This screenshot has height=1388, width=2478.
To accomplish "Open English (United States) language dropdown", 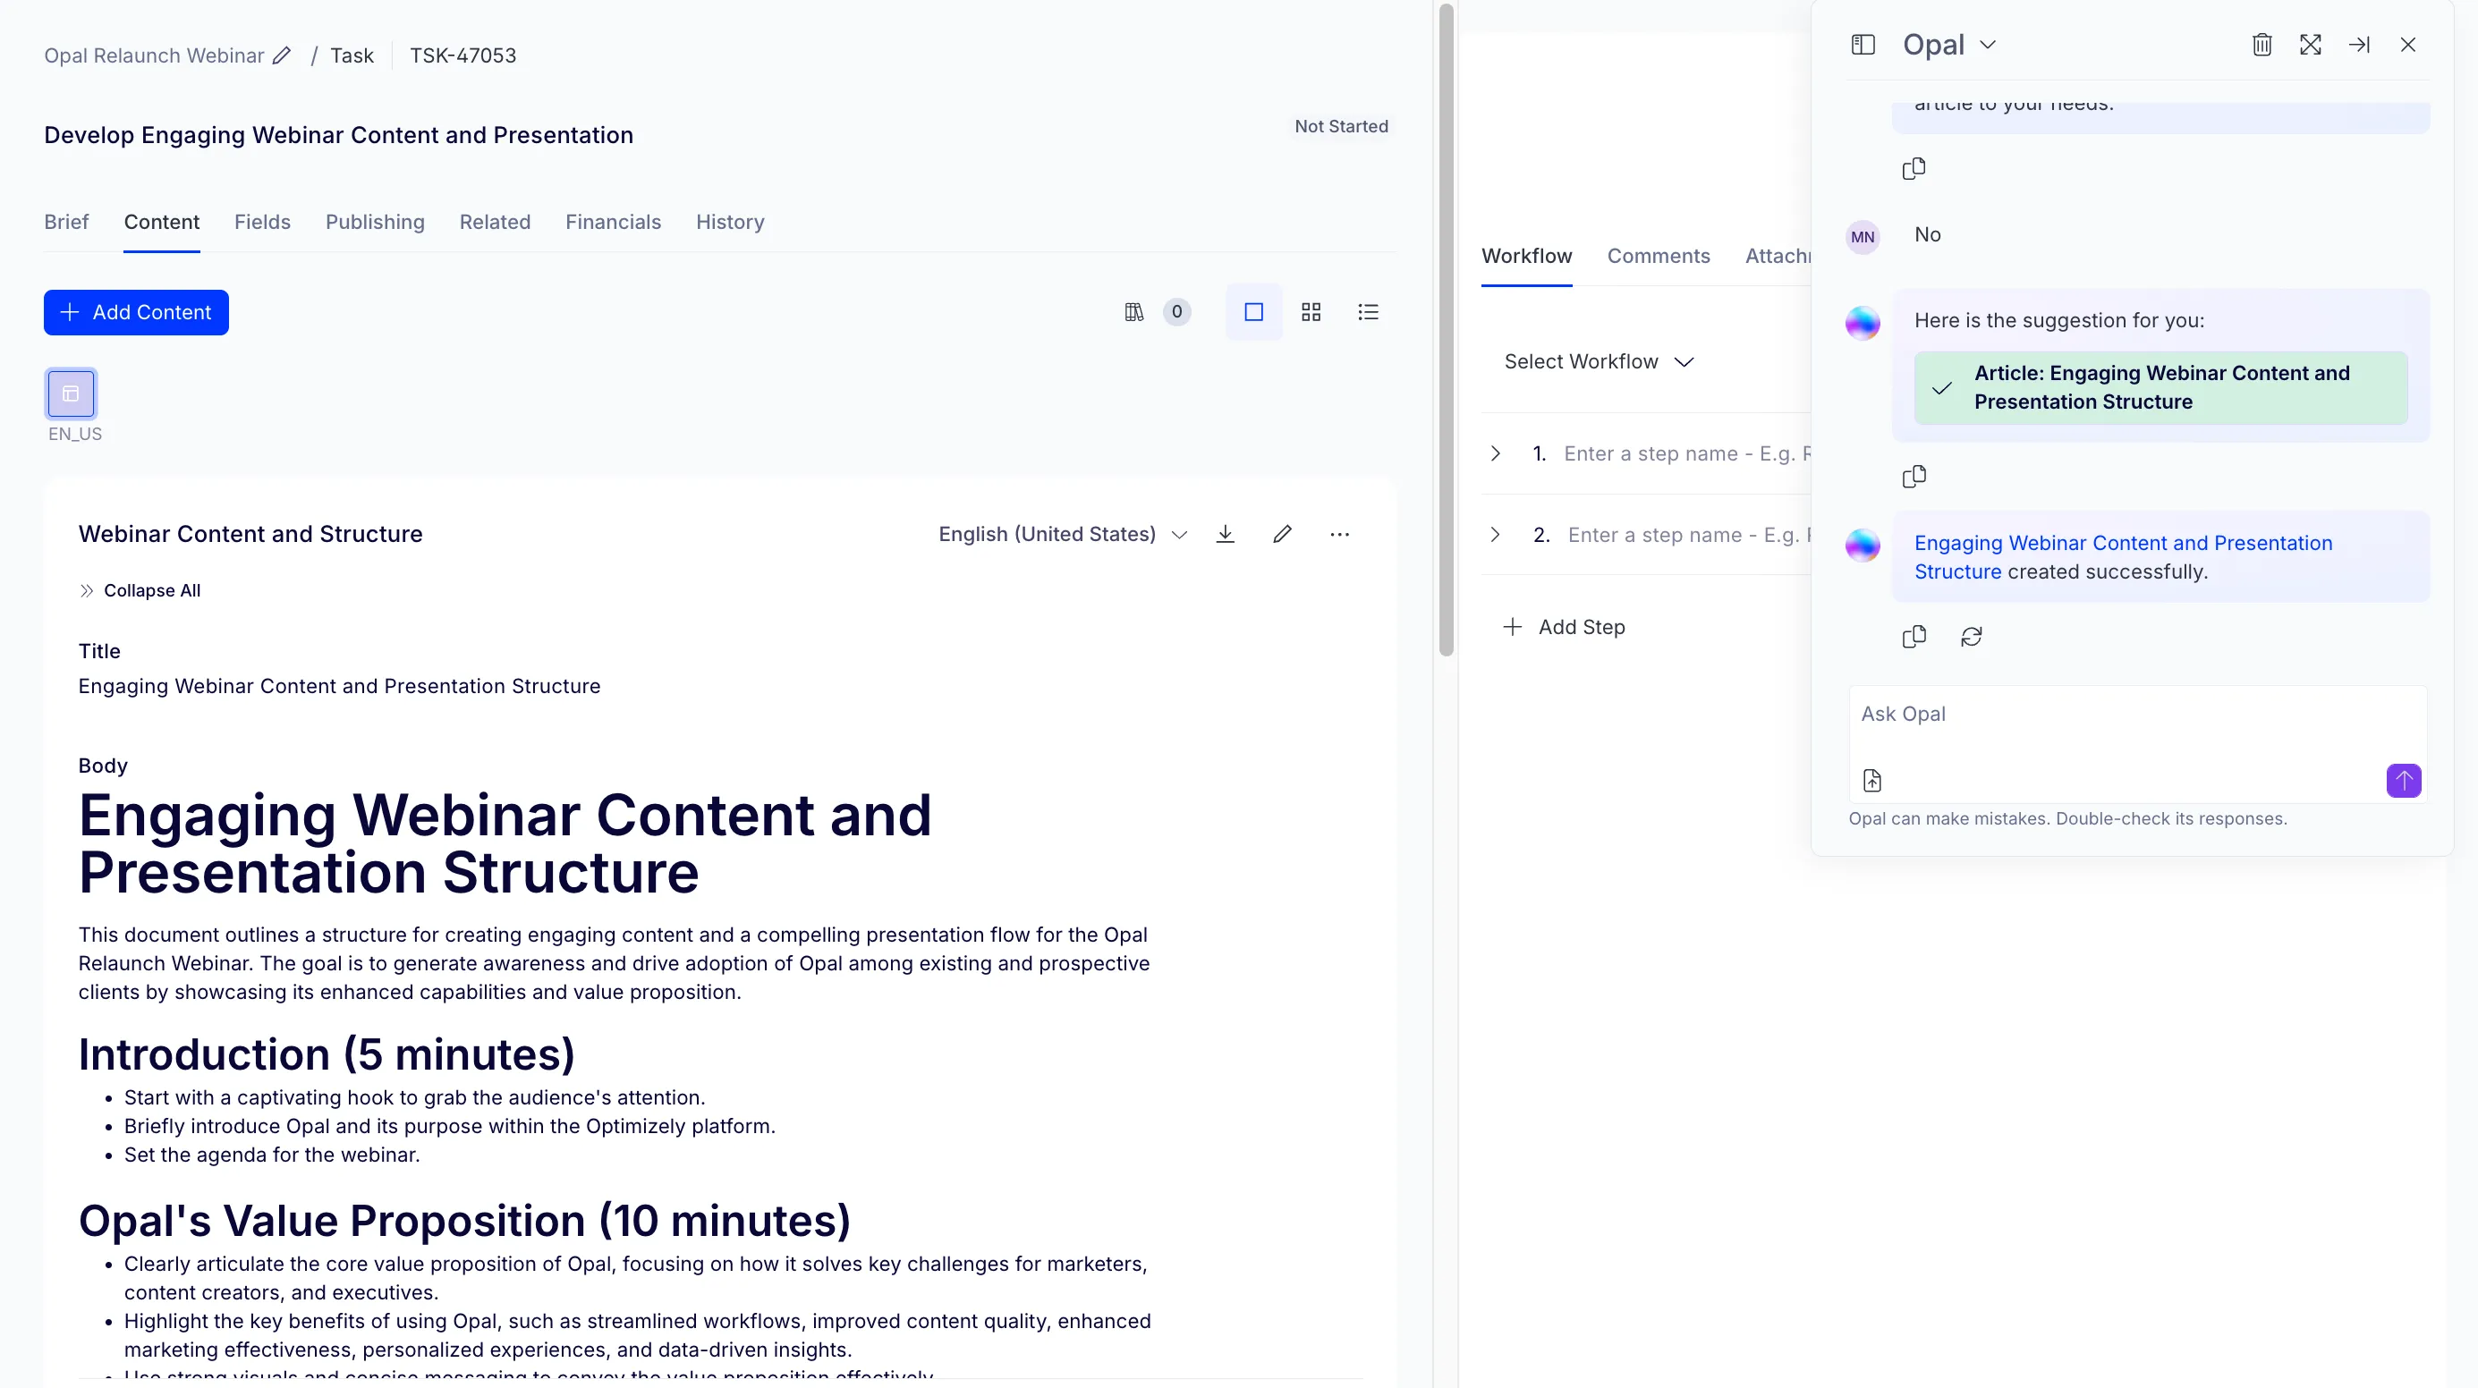I will (x=1063, y=534).
